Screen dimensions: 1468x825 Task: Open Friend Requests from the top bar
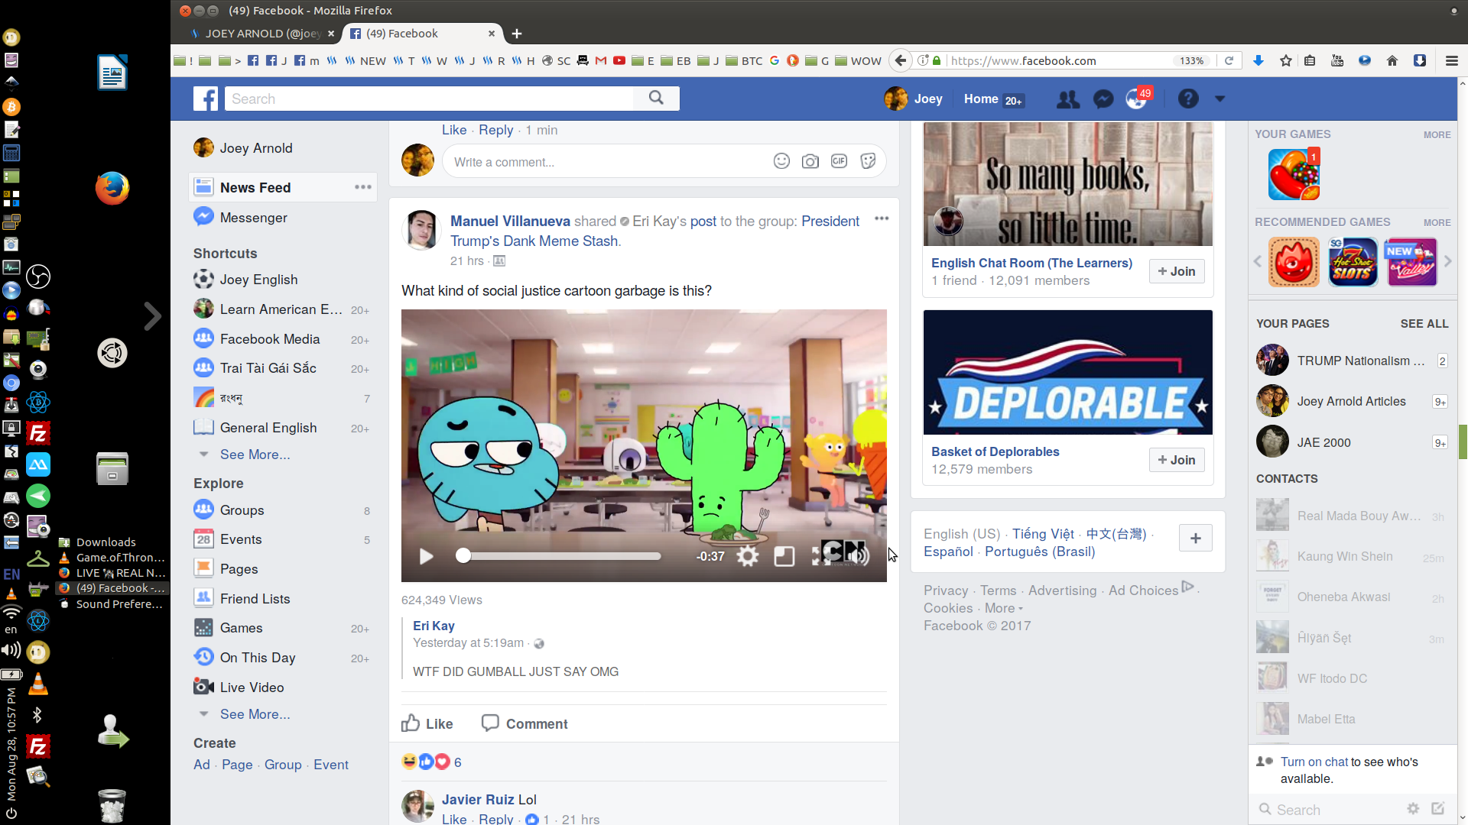click(1068, 99)
